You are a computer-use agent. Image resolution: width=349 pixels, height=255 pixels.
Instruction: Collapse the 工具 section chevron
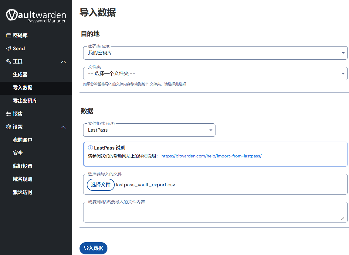[63, 62]
